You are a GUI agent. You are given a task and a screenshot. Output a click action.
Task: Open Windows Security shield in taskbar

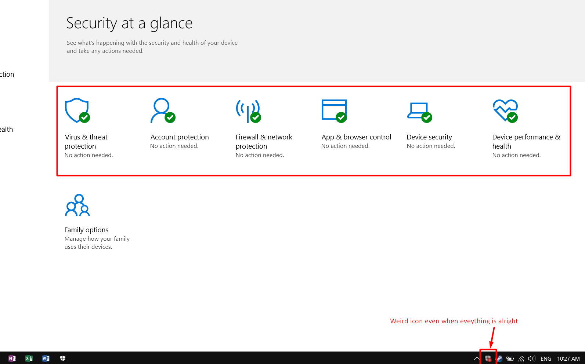point(63,358)
